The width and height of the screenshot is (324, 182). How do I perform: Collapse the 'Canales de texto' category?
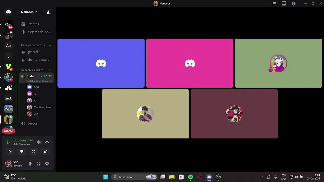tap(33, 45)
